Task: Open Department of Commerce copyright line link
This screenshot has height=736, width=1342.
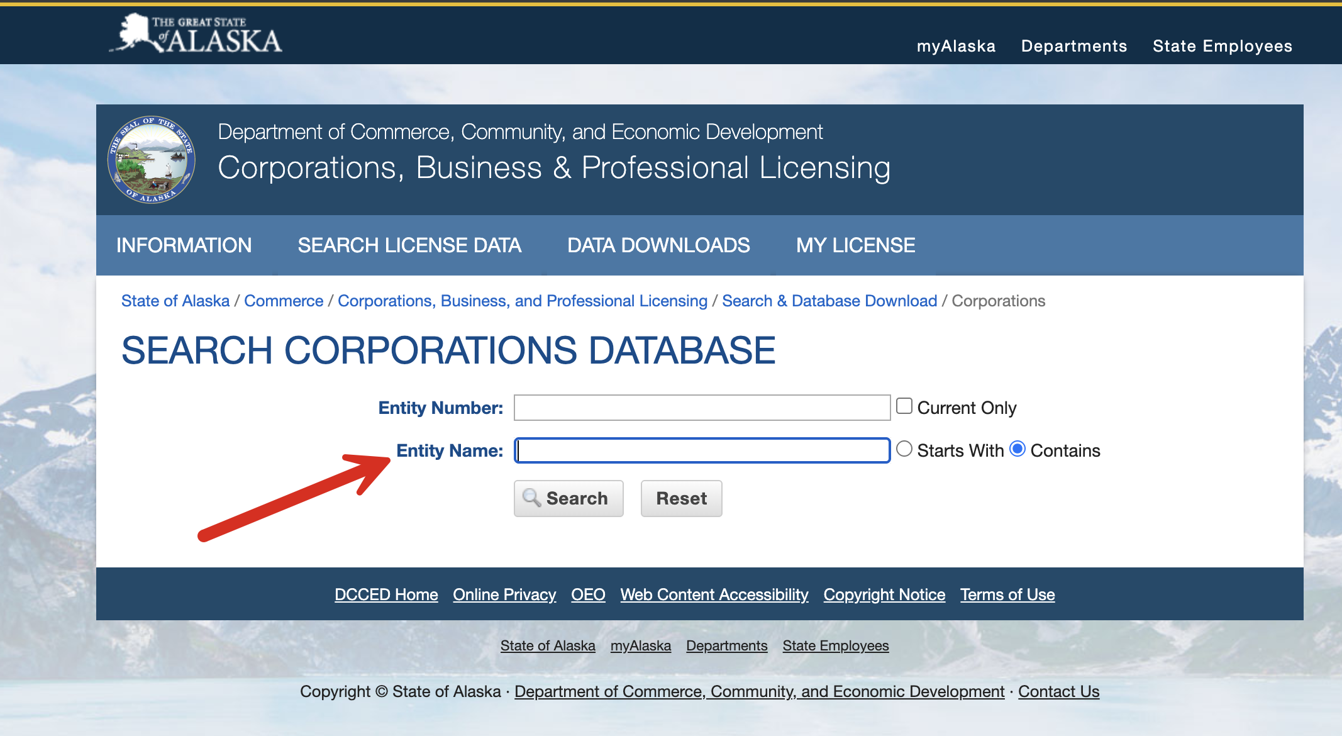Action: (760, 691)
